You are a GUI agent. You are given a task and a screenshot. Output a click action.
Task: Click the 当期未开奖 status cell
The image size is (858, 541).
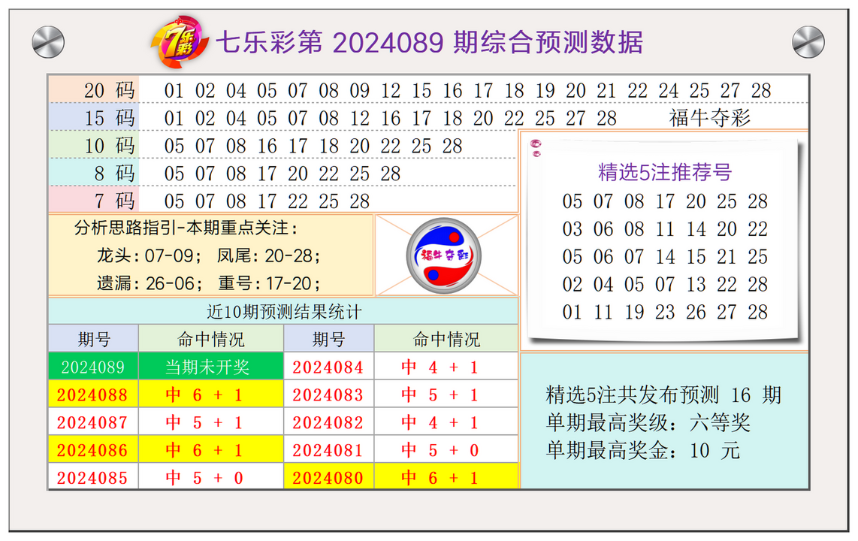pyautogui.click(x=211, y=367)
